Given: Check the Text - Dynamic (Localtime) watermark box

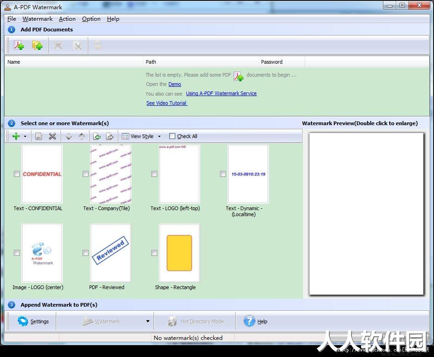Looking at the screenshot, I should (x=223, y=174).
